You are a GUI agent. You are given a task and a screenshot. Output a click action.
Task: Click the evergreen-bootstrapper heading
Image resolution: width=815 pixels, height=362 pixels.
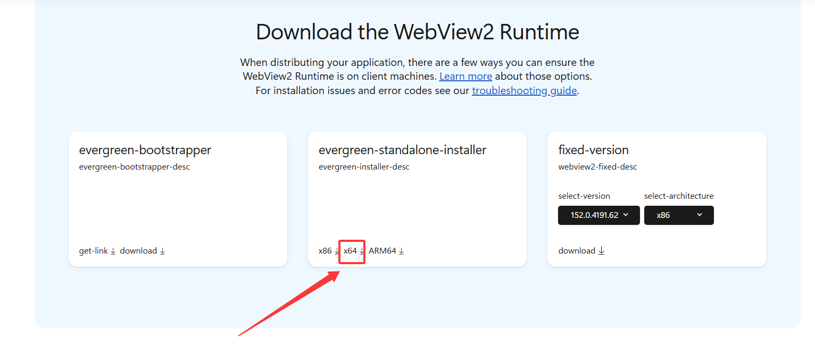[x=145, y=150]
